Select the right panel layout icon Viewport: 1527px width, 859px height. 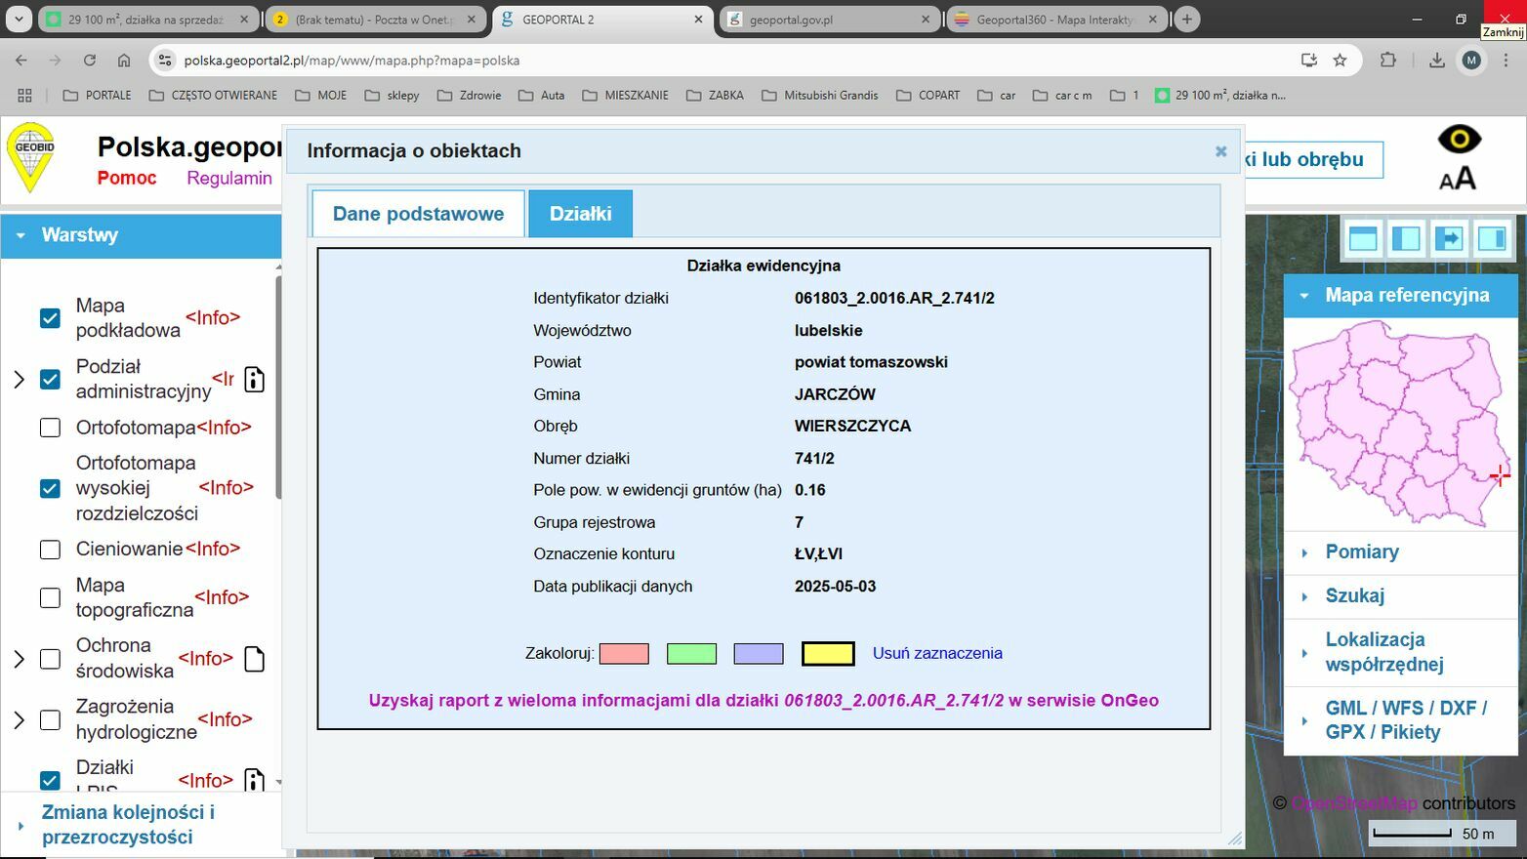(x=1492, y=238)
